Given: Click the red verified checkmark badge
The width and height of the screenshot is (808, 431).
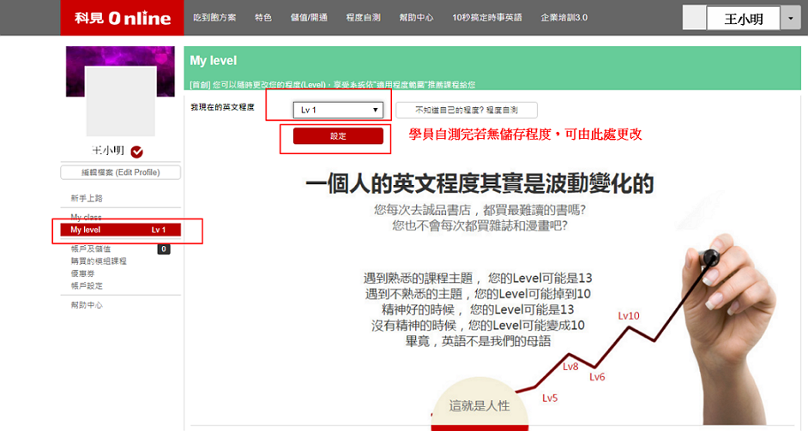Looking at the screenshot, I should [x=137, y=152].
